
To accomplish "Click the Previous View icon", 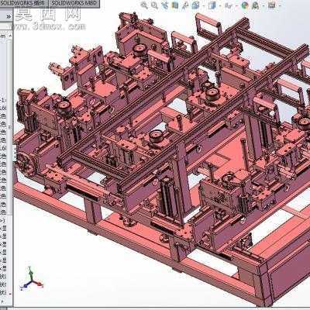I will tap(164, 5).
